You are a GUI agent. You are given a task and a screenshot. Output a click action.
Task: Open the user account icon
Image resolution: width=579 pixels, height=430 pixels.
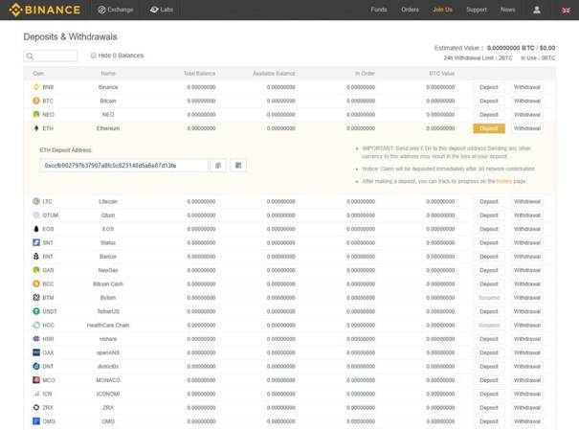coord(537,10)
